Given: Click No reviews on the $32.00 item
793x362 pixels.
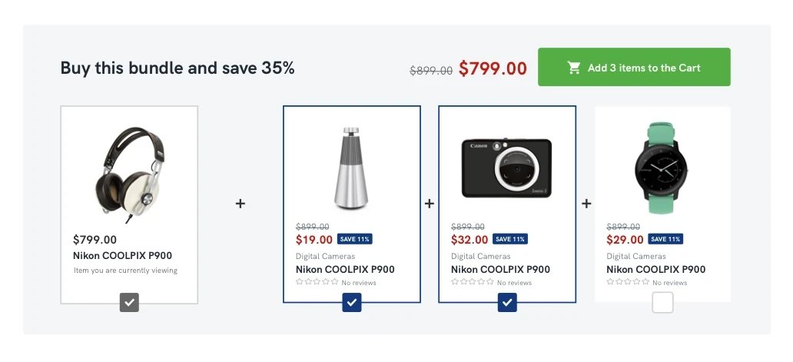Looking at the screenshot, I should pos(514,283).
